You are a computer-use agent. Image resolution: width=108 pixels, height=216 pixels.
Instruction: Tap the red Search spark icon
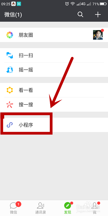point(10,104)
